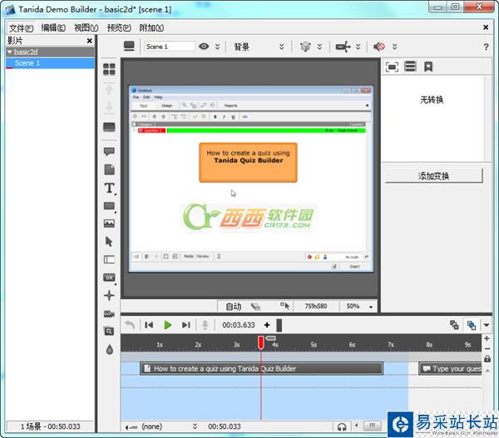Select the rectangle shape tool
The width and height of the screenshot is (499, 438).
tap(109, 206)
